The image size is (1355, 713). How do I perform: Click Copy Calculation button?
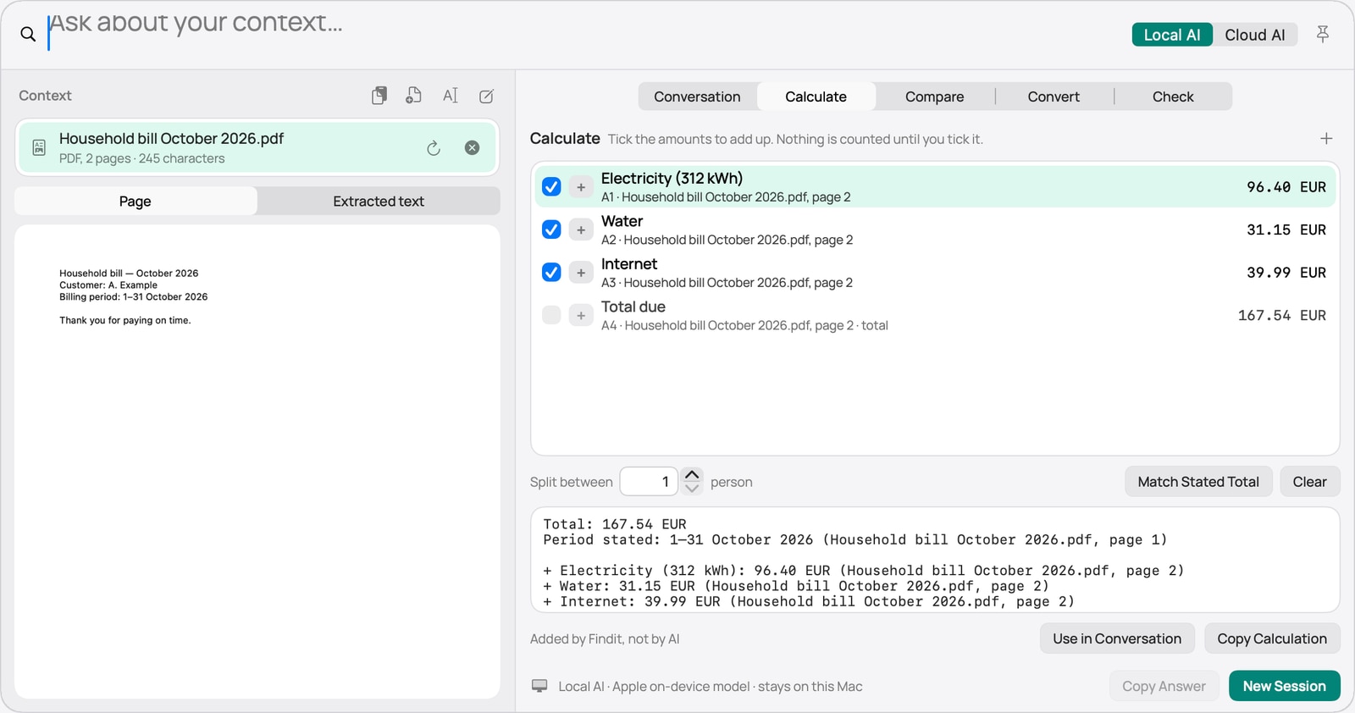1272,638
